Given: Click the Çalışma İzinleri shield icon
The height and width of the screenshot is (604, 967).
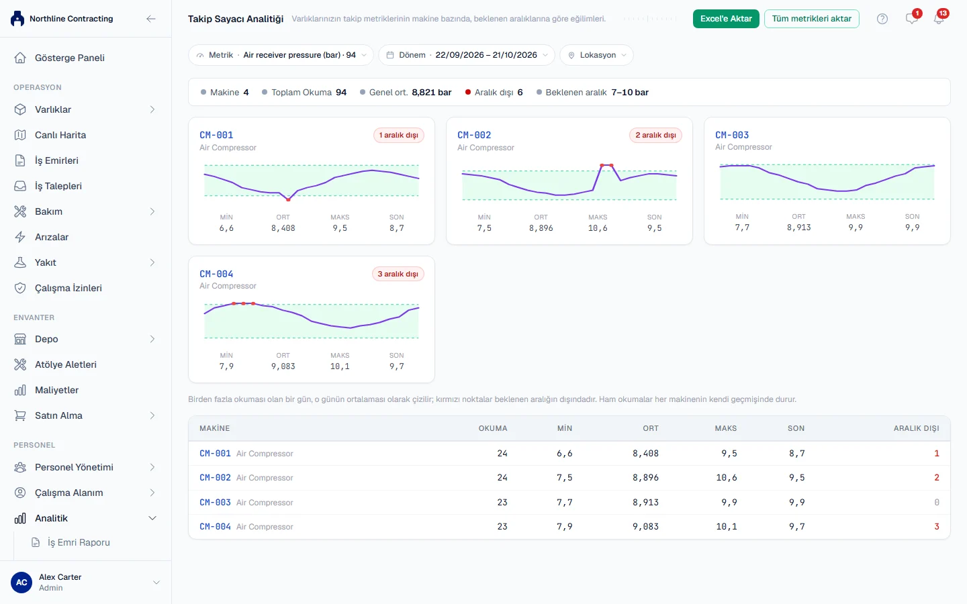Looking at the screenshot, I should 20,288.
